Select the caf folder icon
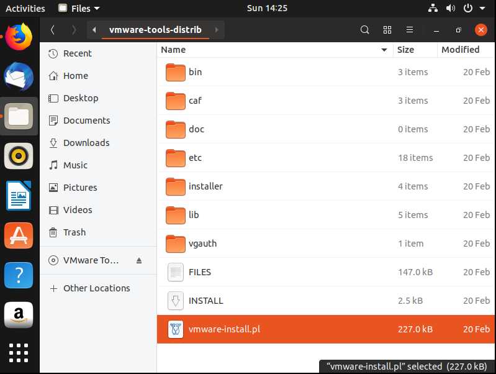Screen dimensions: 496x374 click(x=175, y=101)
